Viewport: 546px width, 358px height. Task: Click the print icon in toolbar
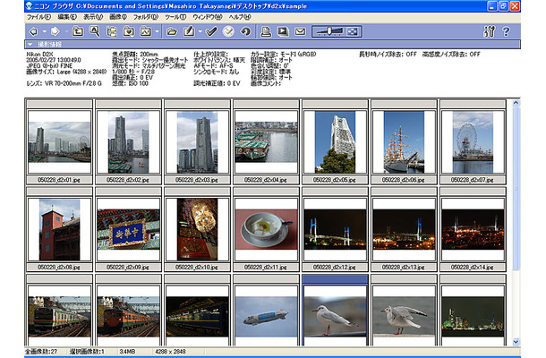coord(265,31)
